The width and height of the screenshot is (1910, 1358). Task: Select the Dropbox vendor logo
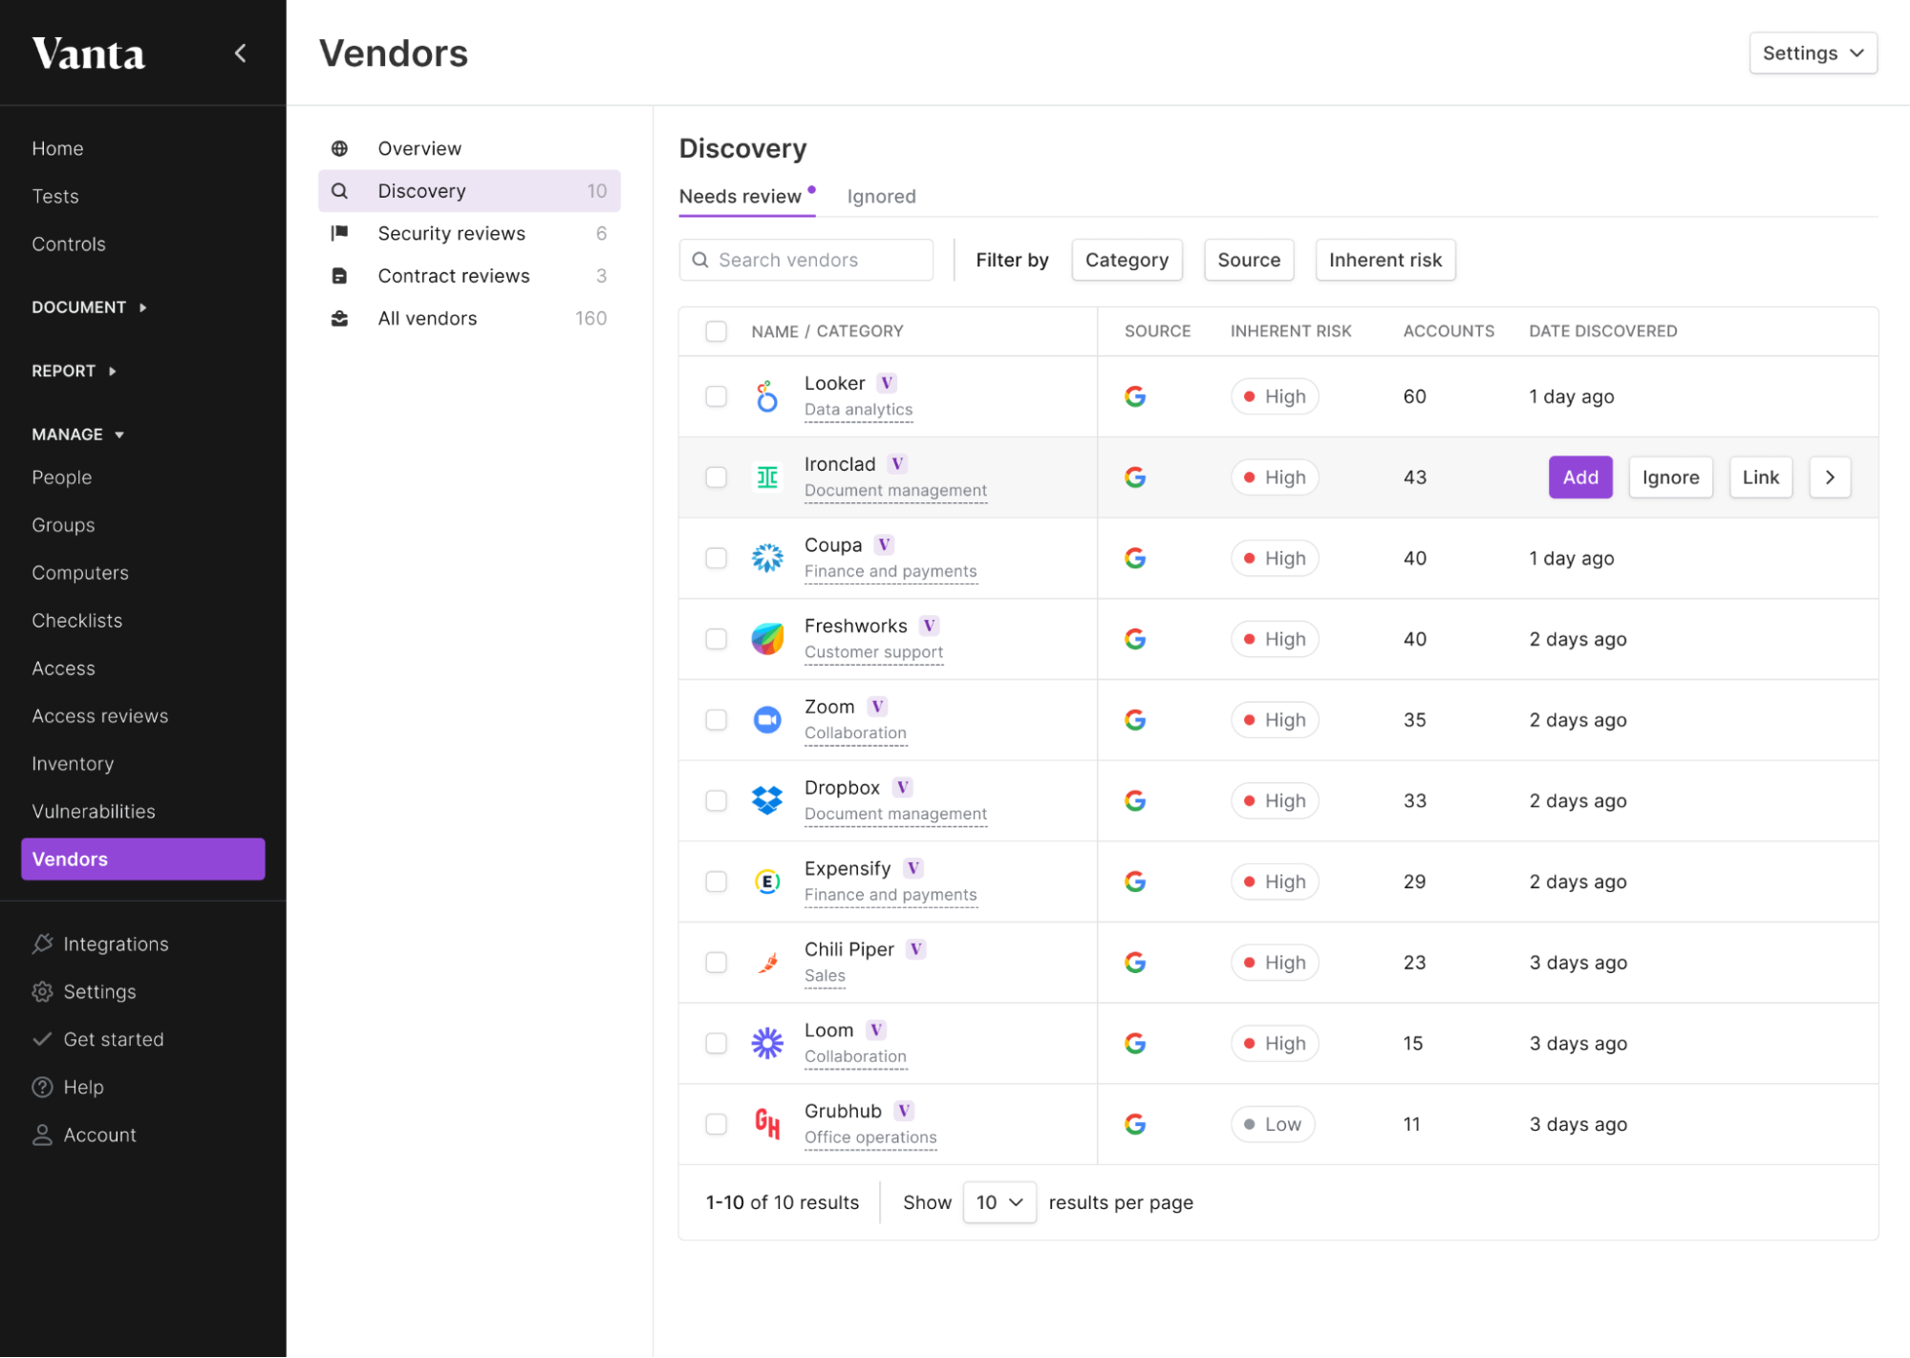767,800
